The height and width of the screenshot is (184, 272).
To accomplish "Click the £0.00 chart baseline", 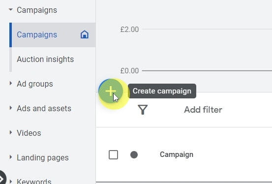I will click(x=207, y=71).
